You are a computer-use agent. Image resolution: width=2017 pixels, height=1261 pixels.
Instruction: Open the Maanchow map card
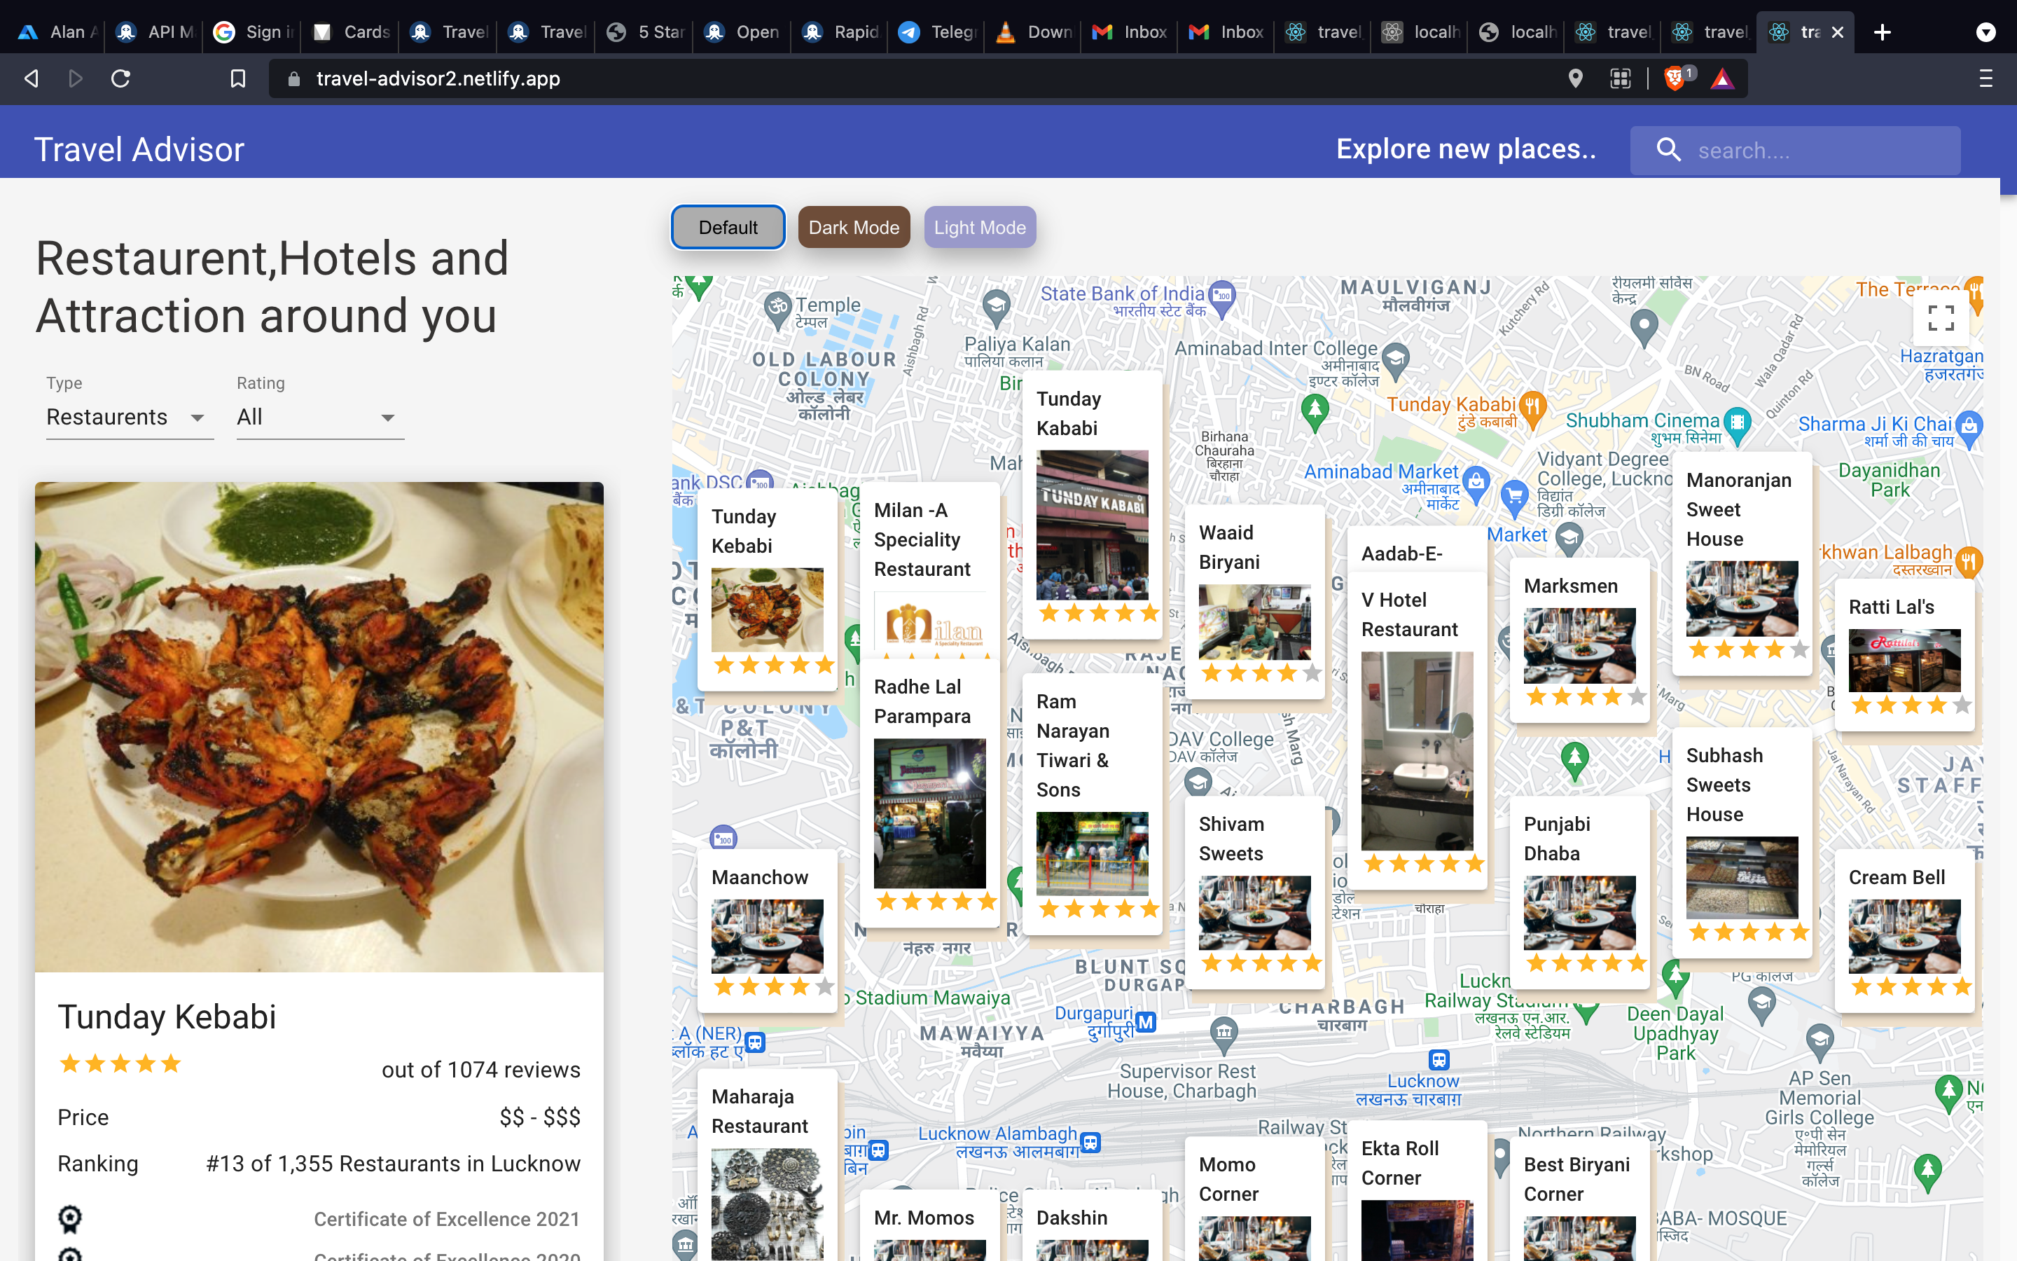click(x=767, y=931)
